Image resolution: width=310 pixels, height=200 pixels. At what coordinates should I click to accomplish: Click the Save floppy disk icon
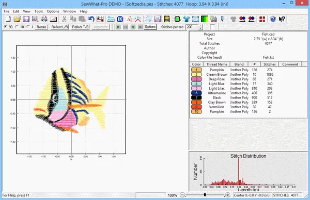(26, 19)
